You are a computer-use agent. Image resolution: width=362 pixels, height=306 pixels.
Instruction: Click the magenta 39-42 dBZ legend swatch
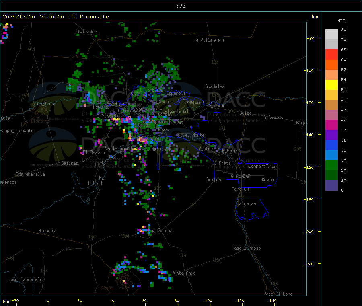point(331,125)
